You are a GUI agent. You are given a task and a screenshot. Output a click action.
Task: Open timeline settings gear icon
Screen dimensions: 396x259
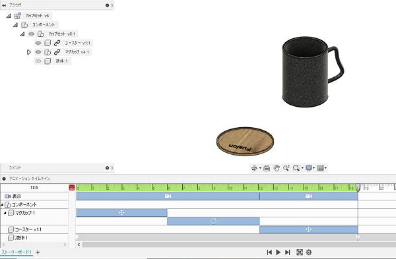[x=309, y=252]
